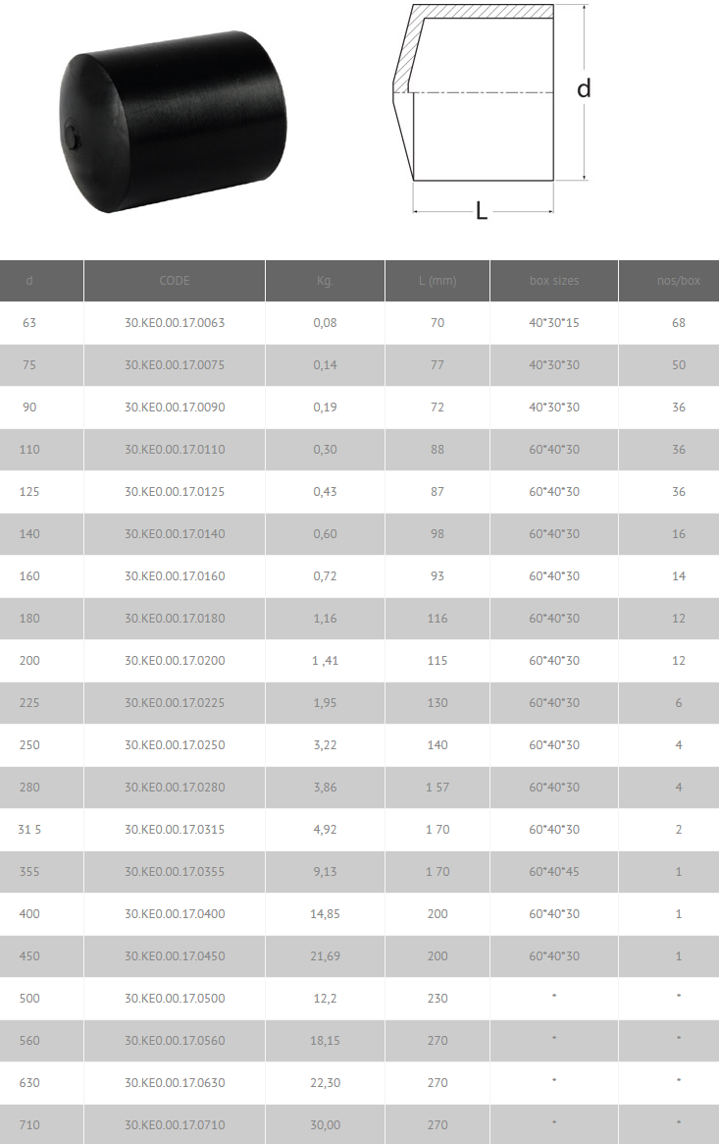
Task: Click weight value 3,22
Action: tap(325, 745)
